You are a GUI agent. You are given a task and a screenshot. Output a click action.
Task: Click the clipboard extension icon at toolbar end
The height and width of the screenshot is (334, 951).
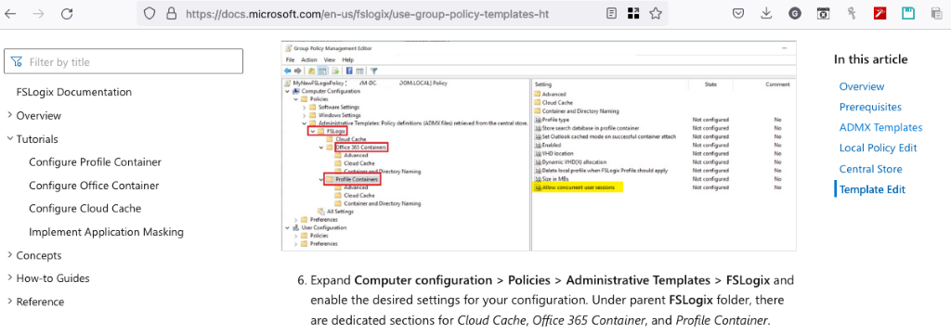(936, 13)
